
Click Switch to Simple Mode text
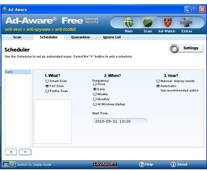(34, 164)
